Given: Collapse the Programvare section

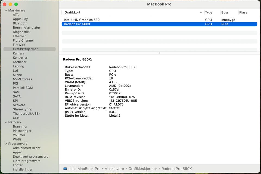Looking at the screenshot, I should coord(6,144).
